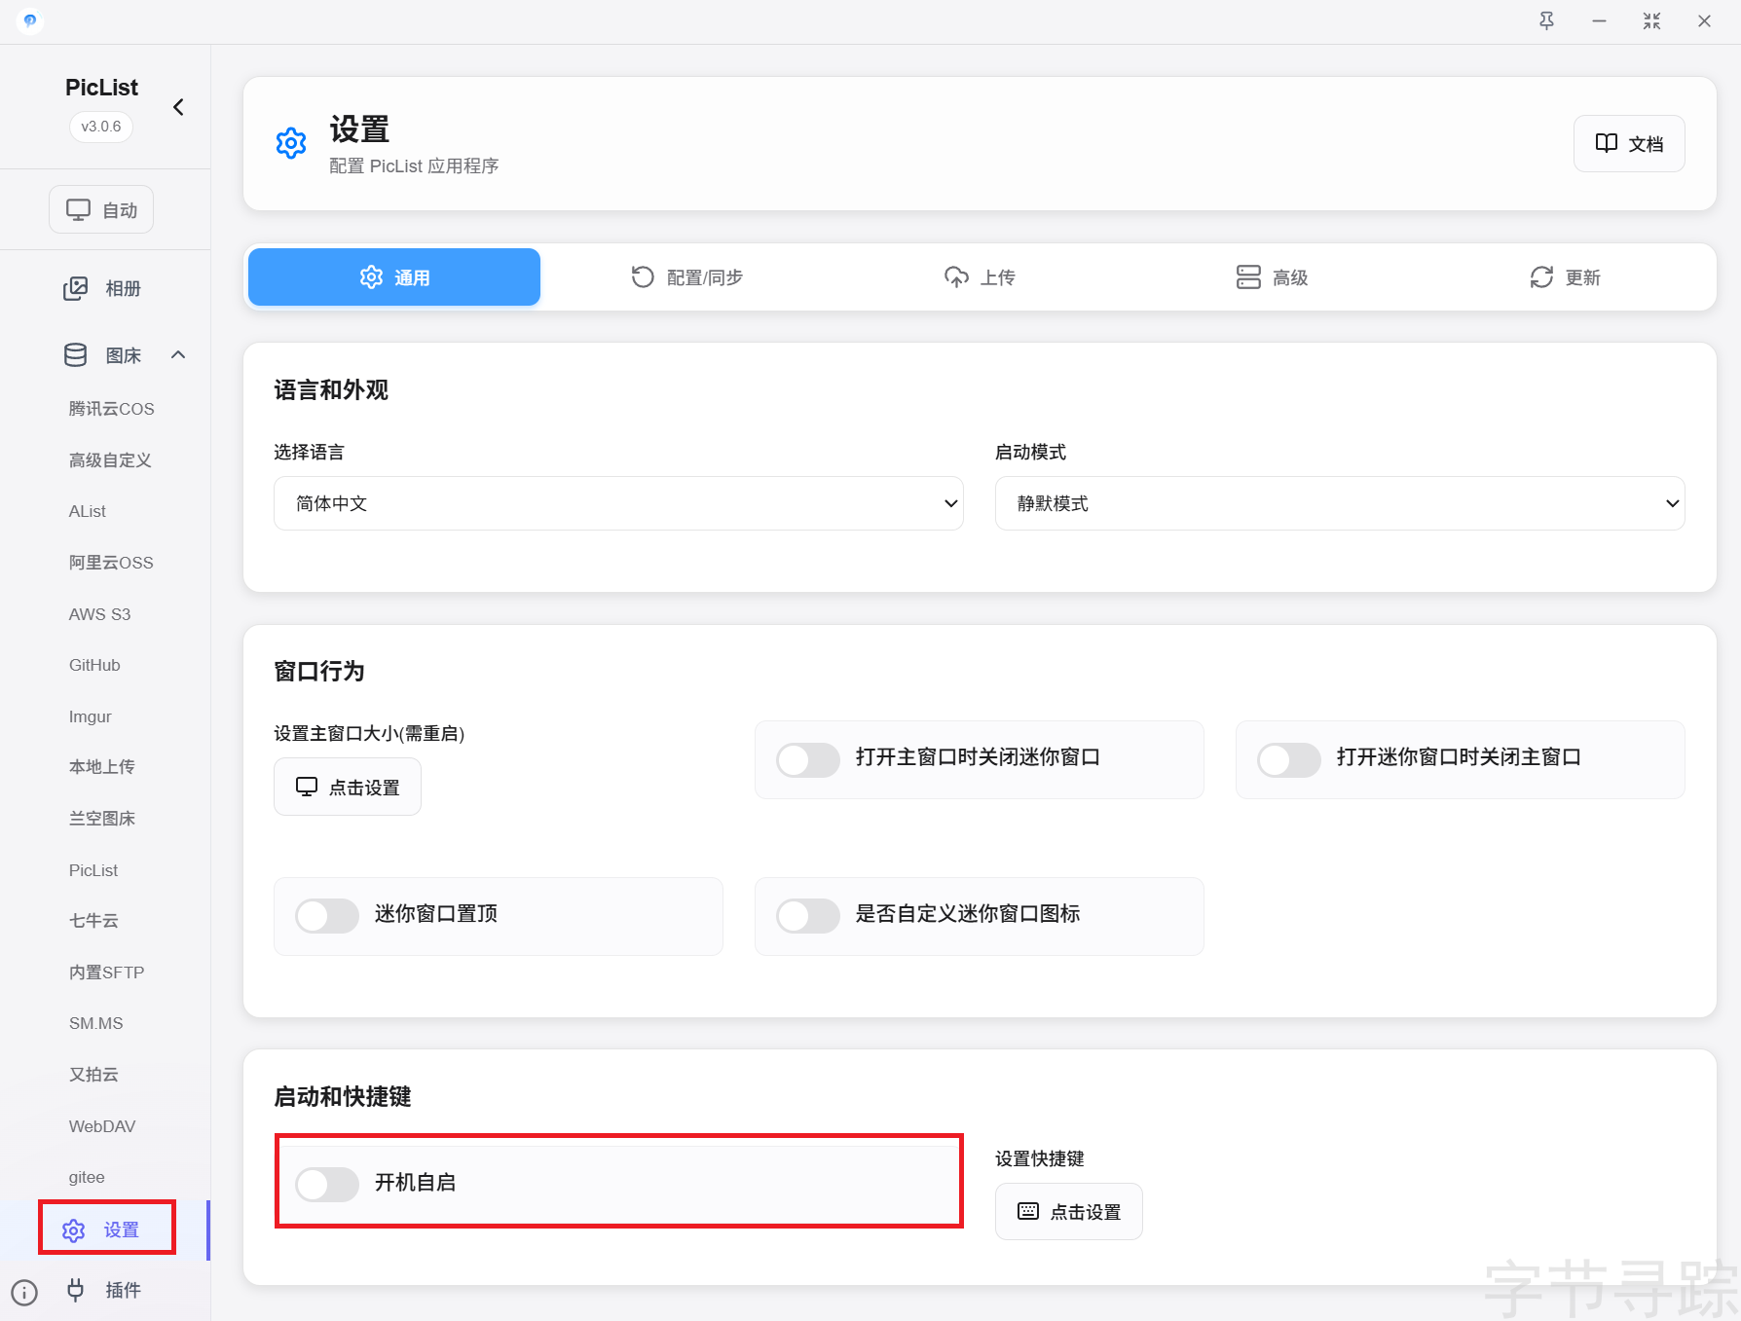1741x1321 pixels.
Task: Switch to the 上传 tab
Action: (980, 277)
